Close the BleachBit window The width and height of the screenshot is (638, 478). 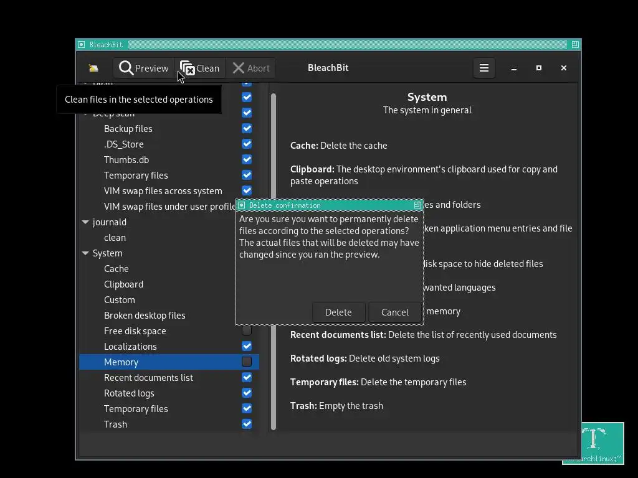[x=563, y=68]
